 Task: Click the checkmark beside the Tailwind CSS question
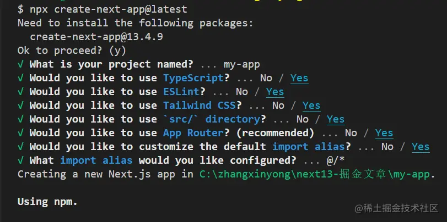(x=20, y=106)
